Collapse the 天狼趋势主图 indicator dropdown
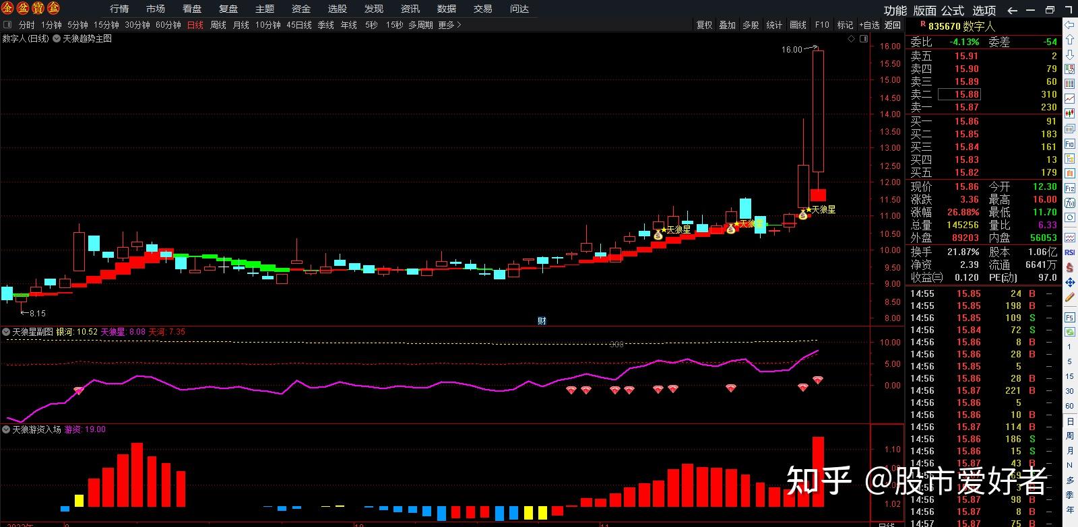The height and width of the screenshot is (527, 1078). point(57,39)
